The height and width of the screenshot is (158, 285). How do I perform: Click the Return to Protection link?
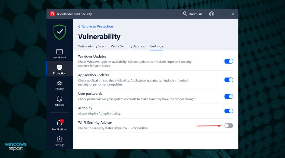[96, 27]
